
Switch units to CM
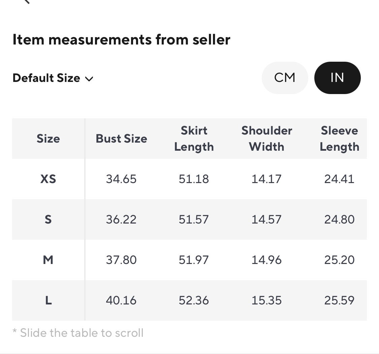coord(285,78)
